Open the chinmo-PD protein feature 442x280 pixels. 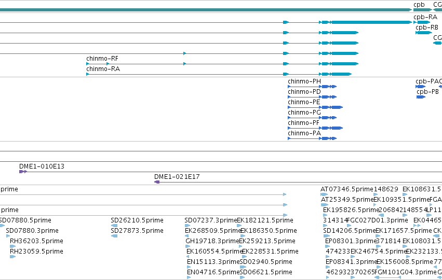click(x=304, y=92)
